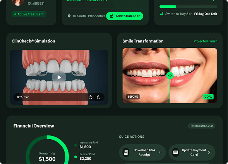Click the credit card icon in Update Payment Card

coord(176,152)
